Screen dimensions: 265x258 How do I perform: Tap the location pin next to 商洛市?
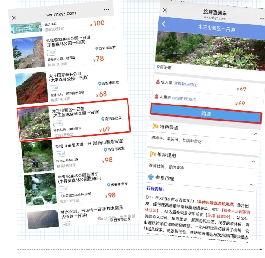pyautogui.click(x=158, y=67)
